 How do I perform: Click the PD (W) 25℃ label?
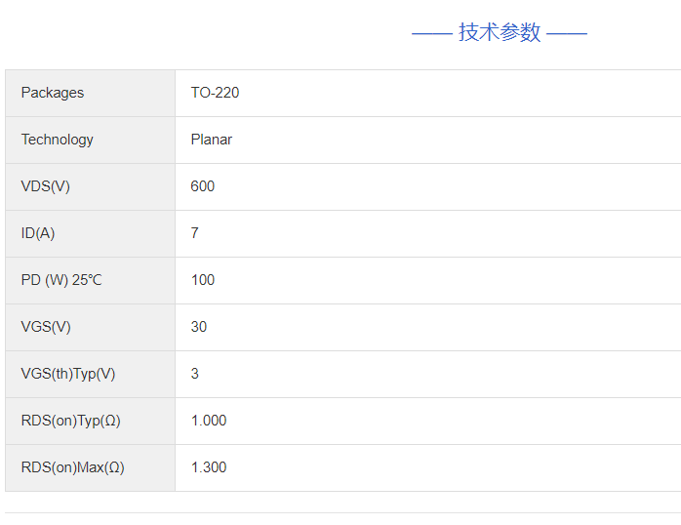tap(61, 280)
